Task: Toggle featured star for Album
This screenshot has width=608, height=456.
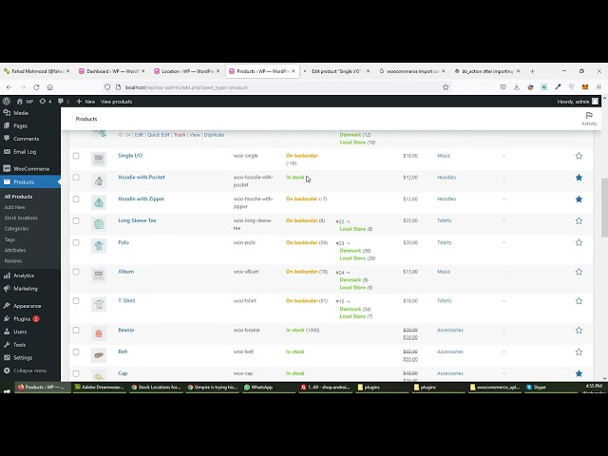Action: 579,272
